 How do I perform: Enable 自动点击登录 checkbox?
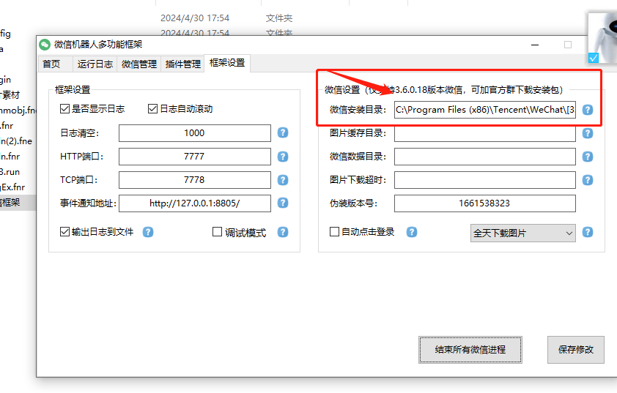[x=334, y=232]
